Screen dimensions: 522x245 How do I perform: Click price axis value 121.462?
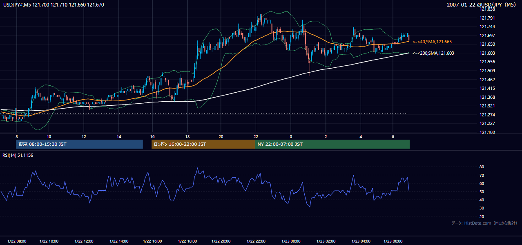coord(487,80)
